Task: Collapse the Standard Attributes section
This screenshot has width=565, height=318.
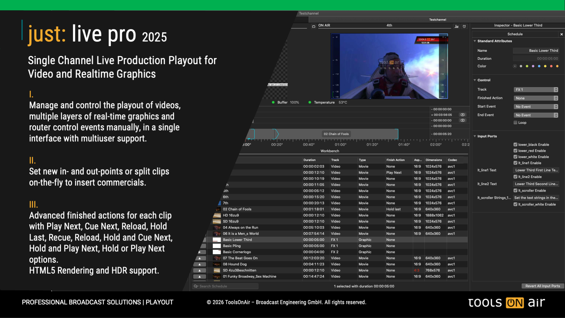Action: [x=475, y=41]
